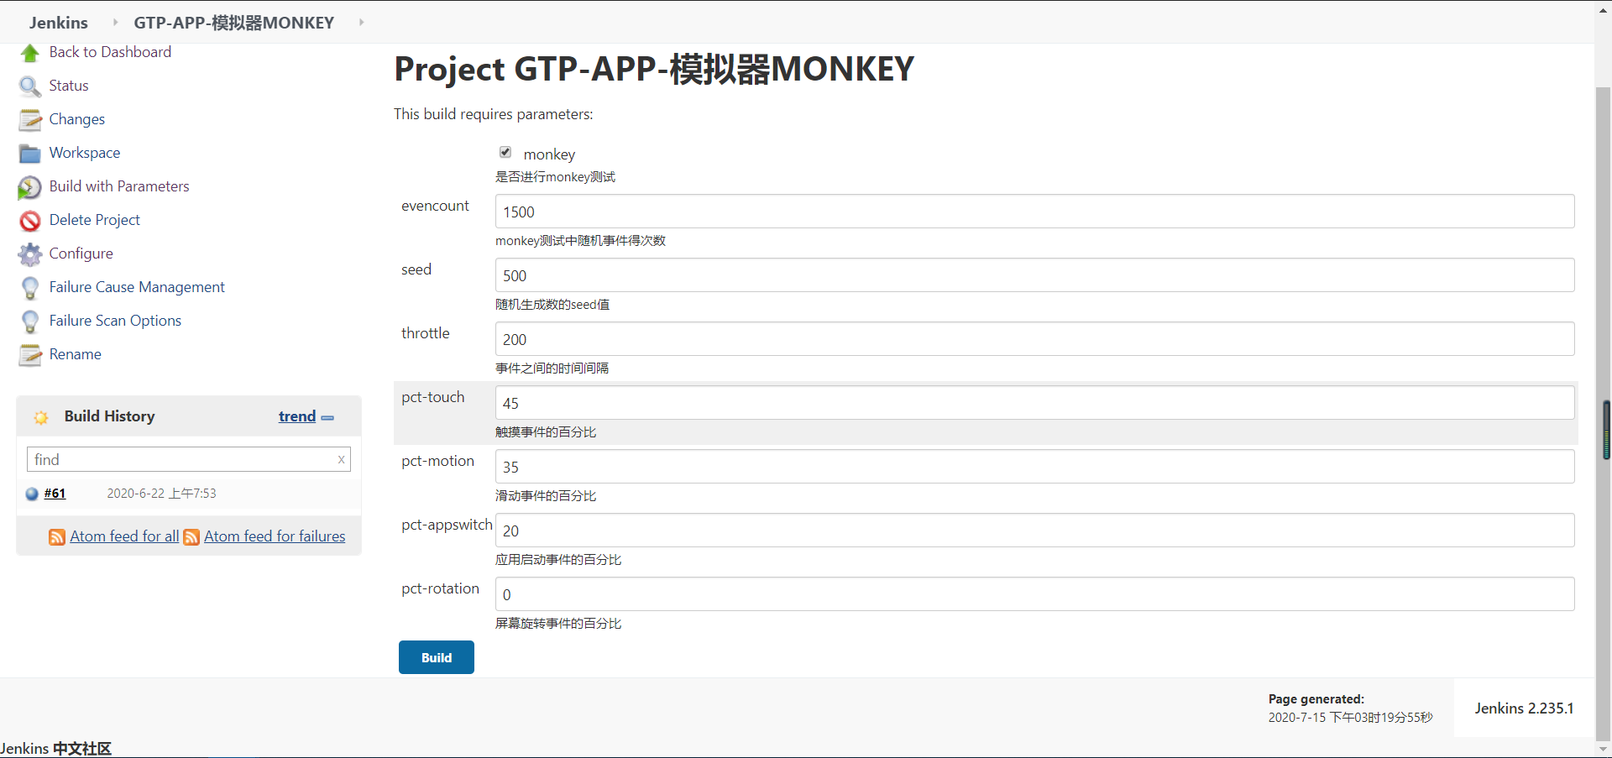Click the pct-rotation input field
This screenshot has width=1612, height=758.
pyautogui.click(x=1034, y=594)
